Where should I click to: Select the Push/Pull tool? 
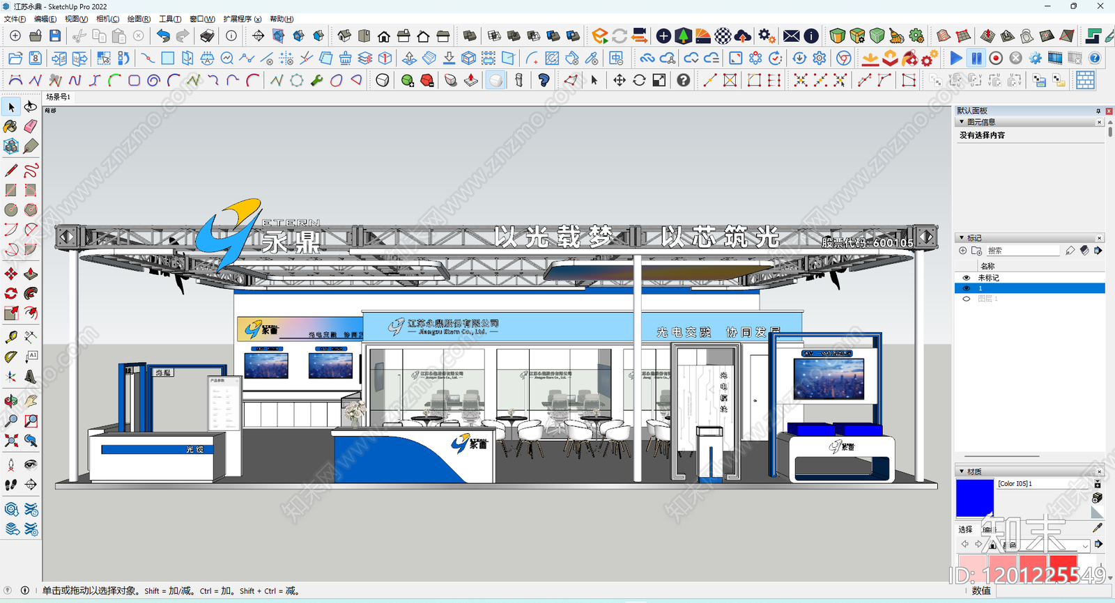(31, 274)
